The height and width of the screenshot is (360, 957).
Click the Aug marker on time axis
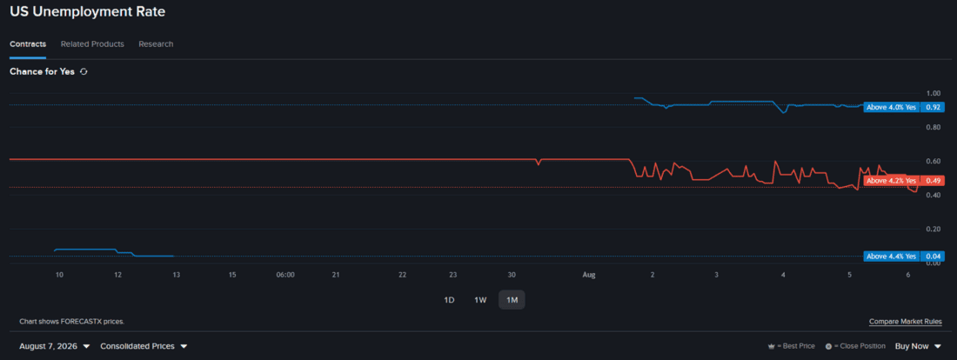point(588,275)
